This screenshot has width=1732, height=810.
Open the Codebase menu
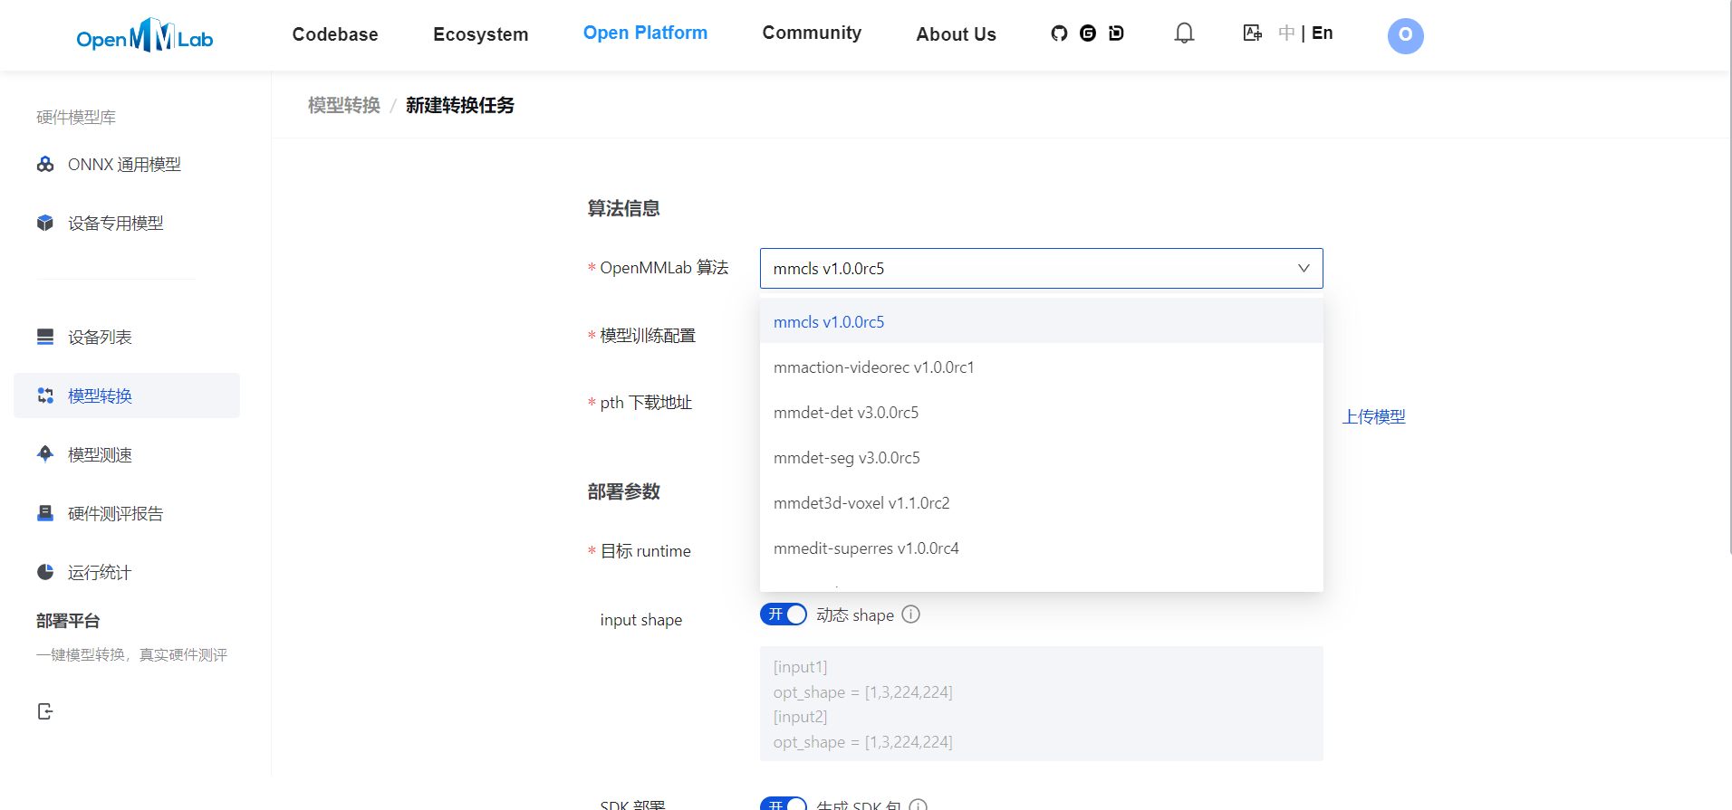point(335,34)
